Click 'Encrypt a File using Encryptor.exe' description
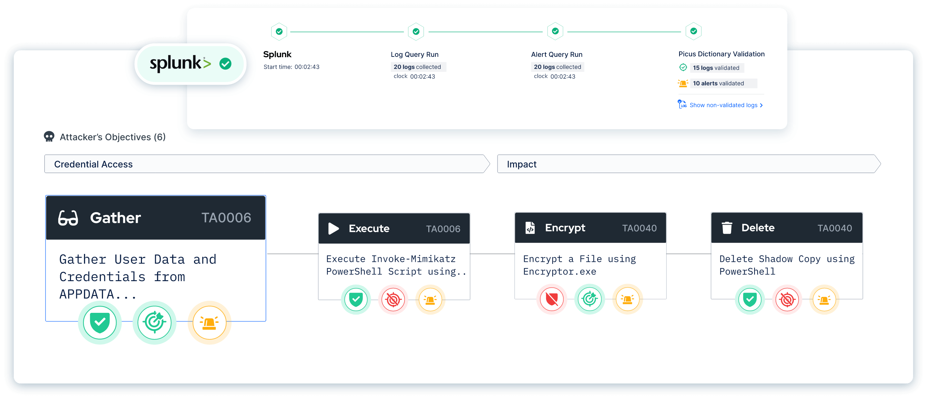931x410 pixels. click(x=579, y=265)
